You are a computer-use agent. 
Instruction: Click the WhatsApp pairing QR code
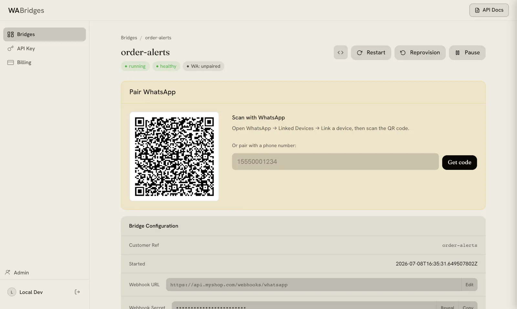coord(174,157)
